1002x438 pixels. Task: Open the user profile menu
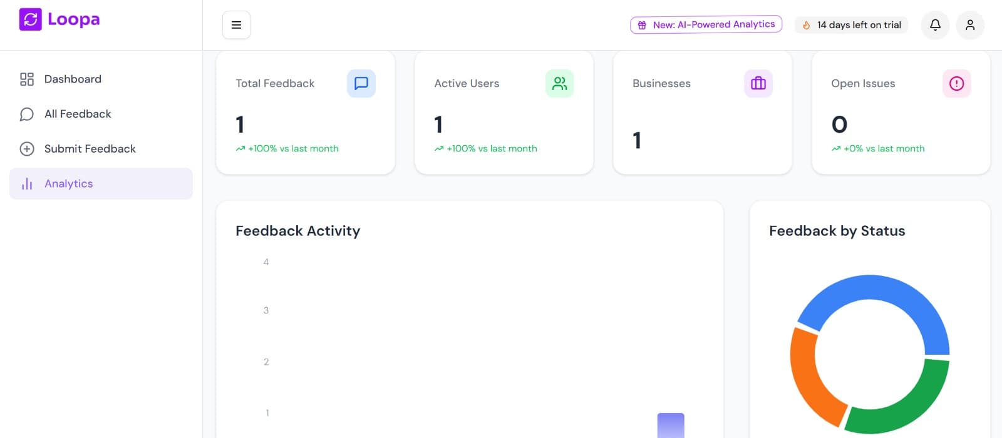(970, 25)
